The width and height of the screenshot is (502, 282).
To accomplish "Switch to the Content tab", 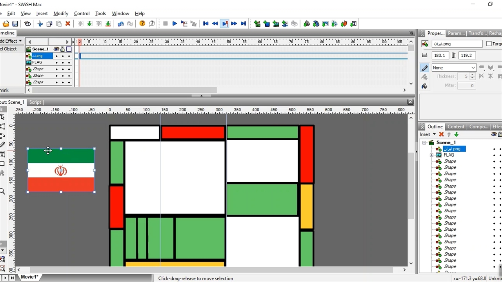I will pos(456,127).
